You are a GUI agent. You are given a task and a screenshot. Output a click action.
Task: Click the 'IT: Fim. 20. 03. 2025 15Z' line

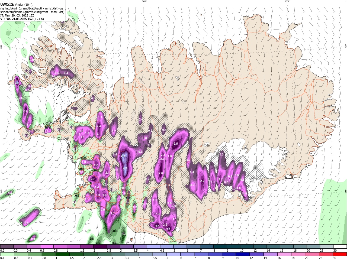click(x=17, y=15)
